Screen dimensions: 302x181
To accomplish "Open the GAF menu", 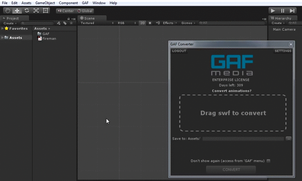I will click(x=85, y=3).
